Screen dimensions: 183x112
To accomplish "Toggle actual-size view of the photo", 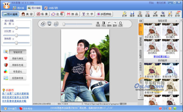I will 56,24.
